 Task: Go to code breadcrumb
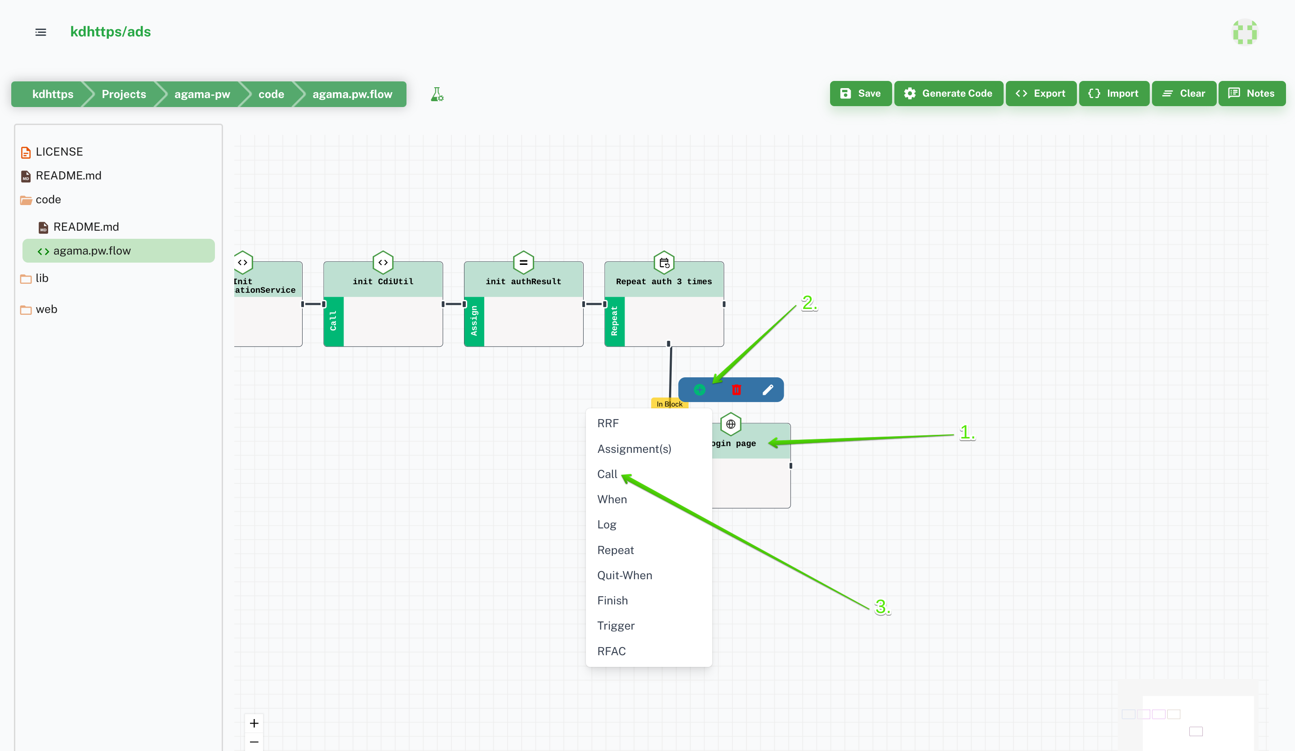tap(271, 94)
